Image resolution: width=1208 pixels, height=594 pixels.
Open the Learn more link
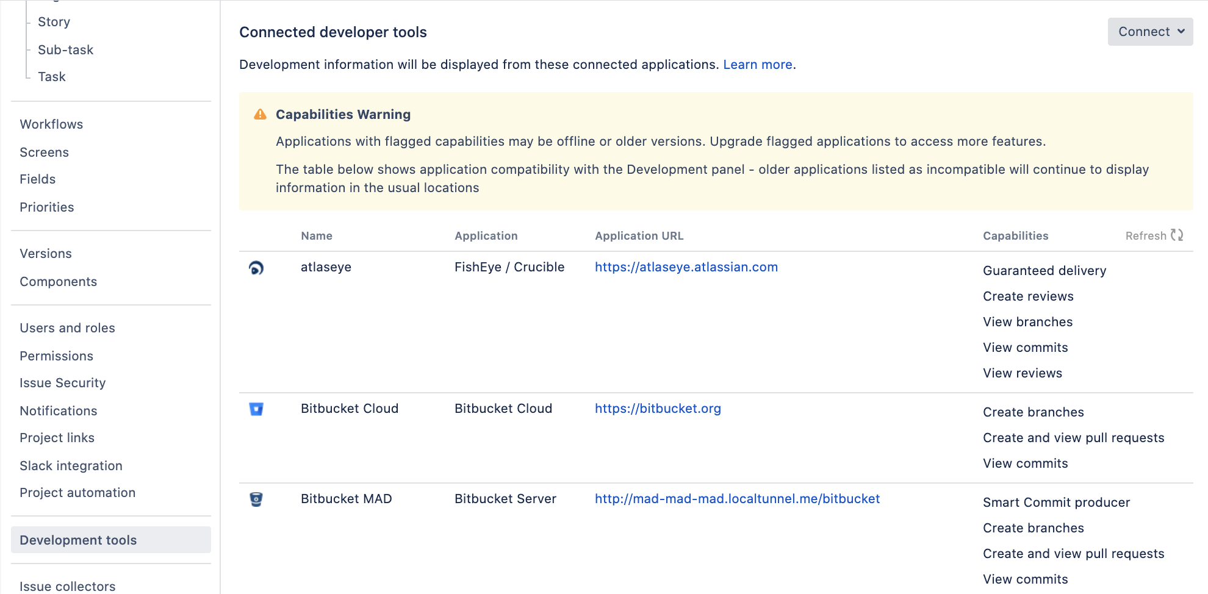point(757,65)
